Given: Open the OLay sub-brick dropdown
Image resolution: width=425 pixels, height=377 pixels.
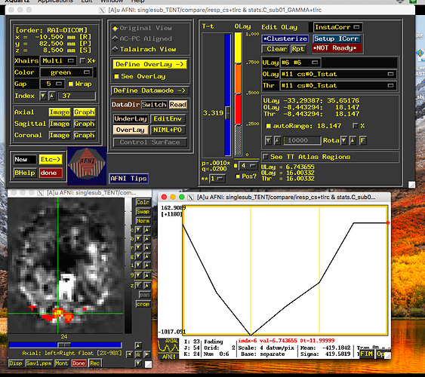Looking at the screenshot, I should 337,74.
